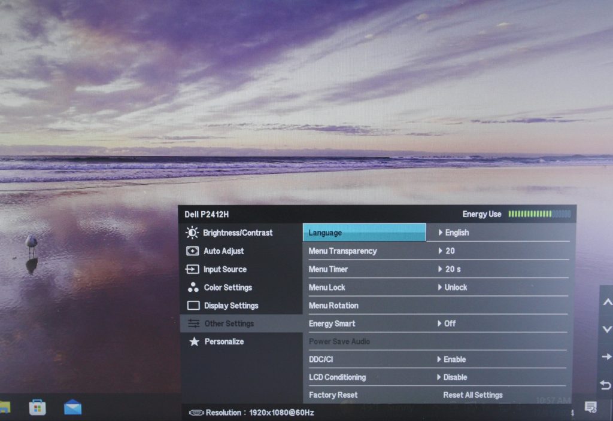The height and width of the screenshot is (421, 613).
Task: Expand Menu Transparency value 20
Action: [x=447, y=251]
